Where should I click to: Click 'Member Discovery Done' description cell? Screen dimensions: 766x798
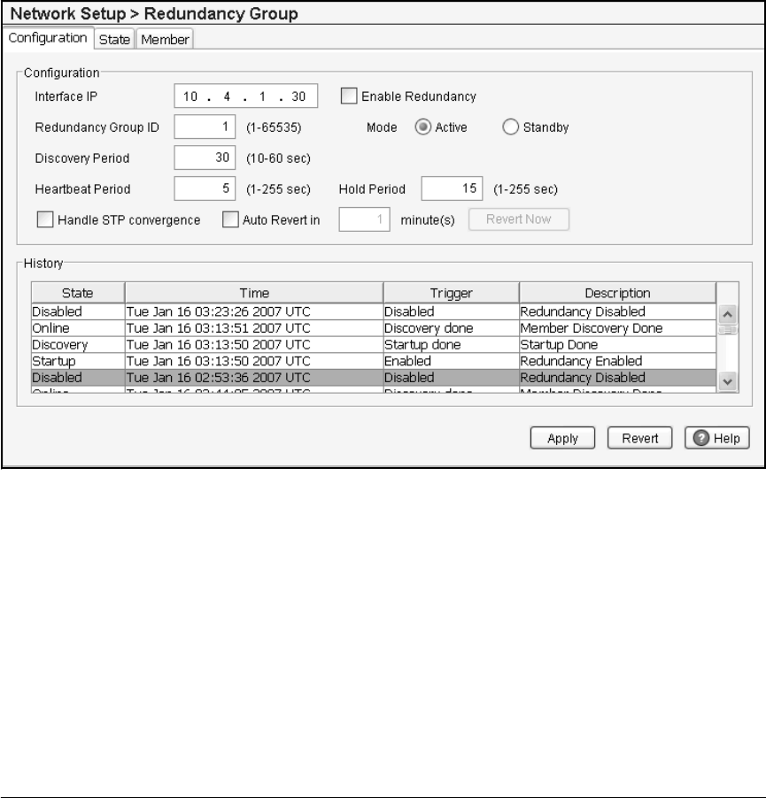point(617,328)
